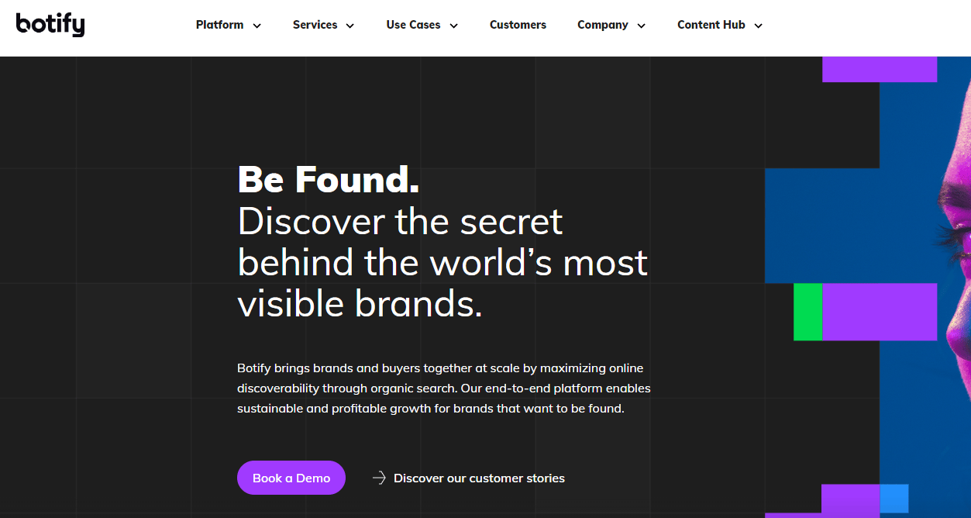Open the Content Hub section
This screenshot has width=971, height=518.
711,25
